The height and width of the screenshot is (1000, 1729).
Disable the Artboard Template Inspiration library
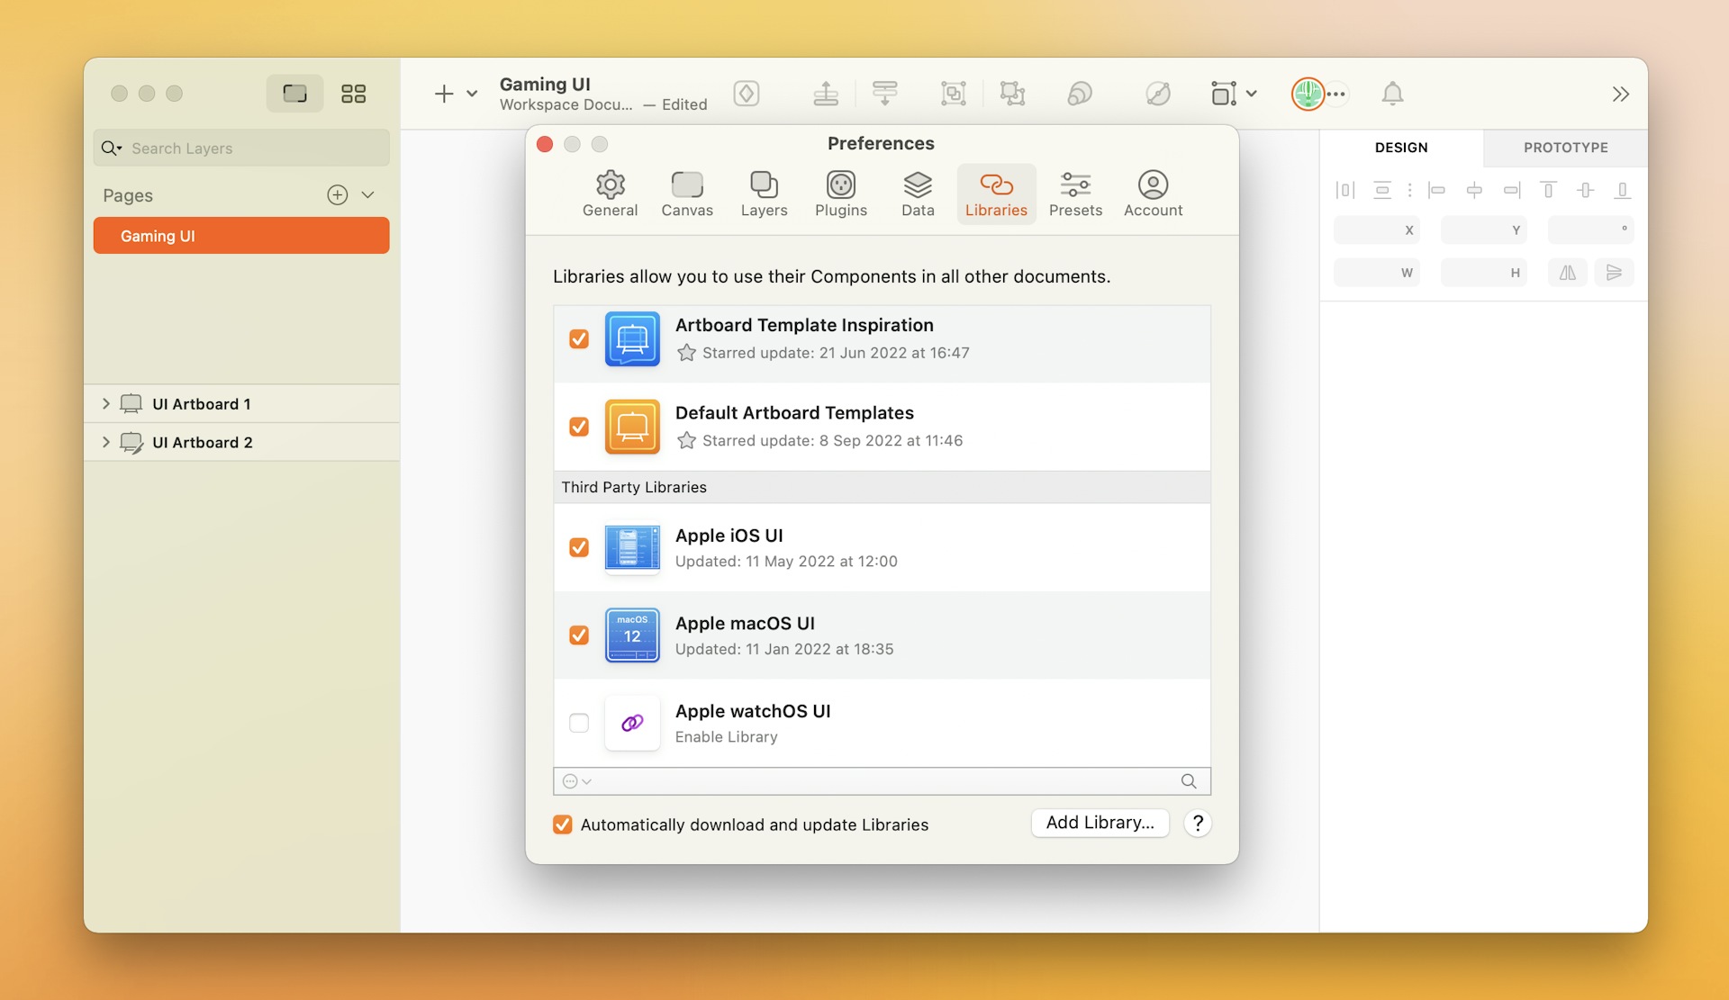pyautogui.click(x=579, y=338)
